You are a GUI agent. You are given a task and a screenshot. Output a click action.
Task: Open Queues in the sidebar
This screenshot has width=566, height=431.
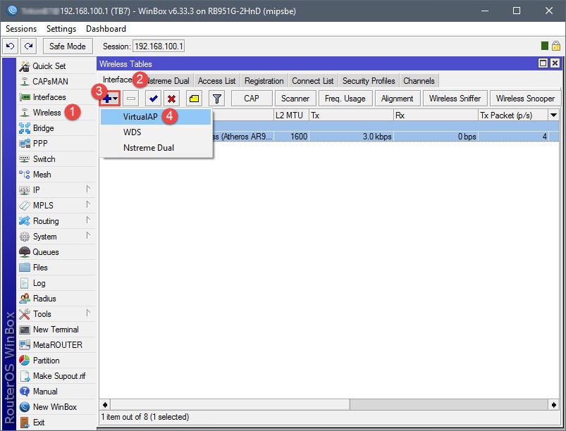pyautogui.click(x=56, y=252)
